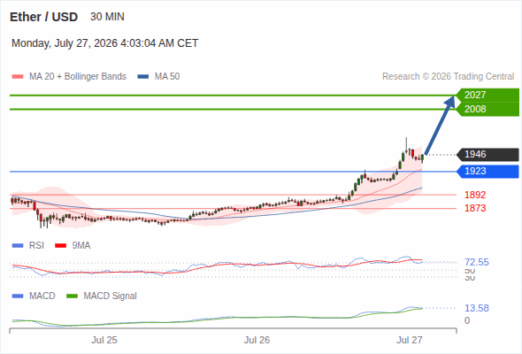
Task: Click the 72.55 RSI value
Action: (x=477, y=262)
